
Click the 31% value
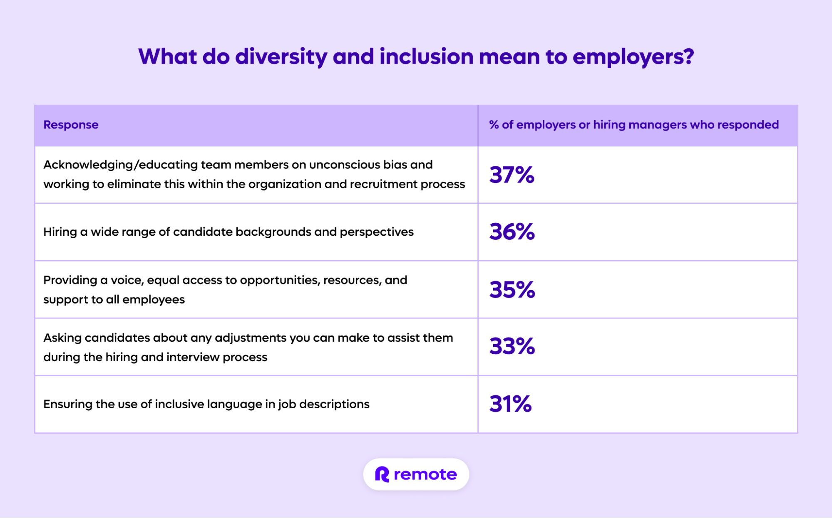click(x=510, y=404)
